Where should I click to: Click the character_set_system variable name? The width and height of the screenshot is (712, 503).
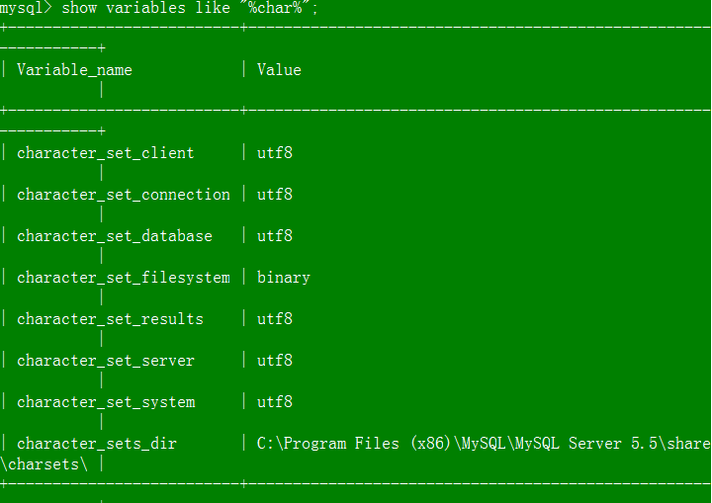click(x=106, y=402)
